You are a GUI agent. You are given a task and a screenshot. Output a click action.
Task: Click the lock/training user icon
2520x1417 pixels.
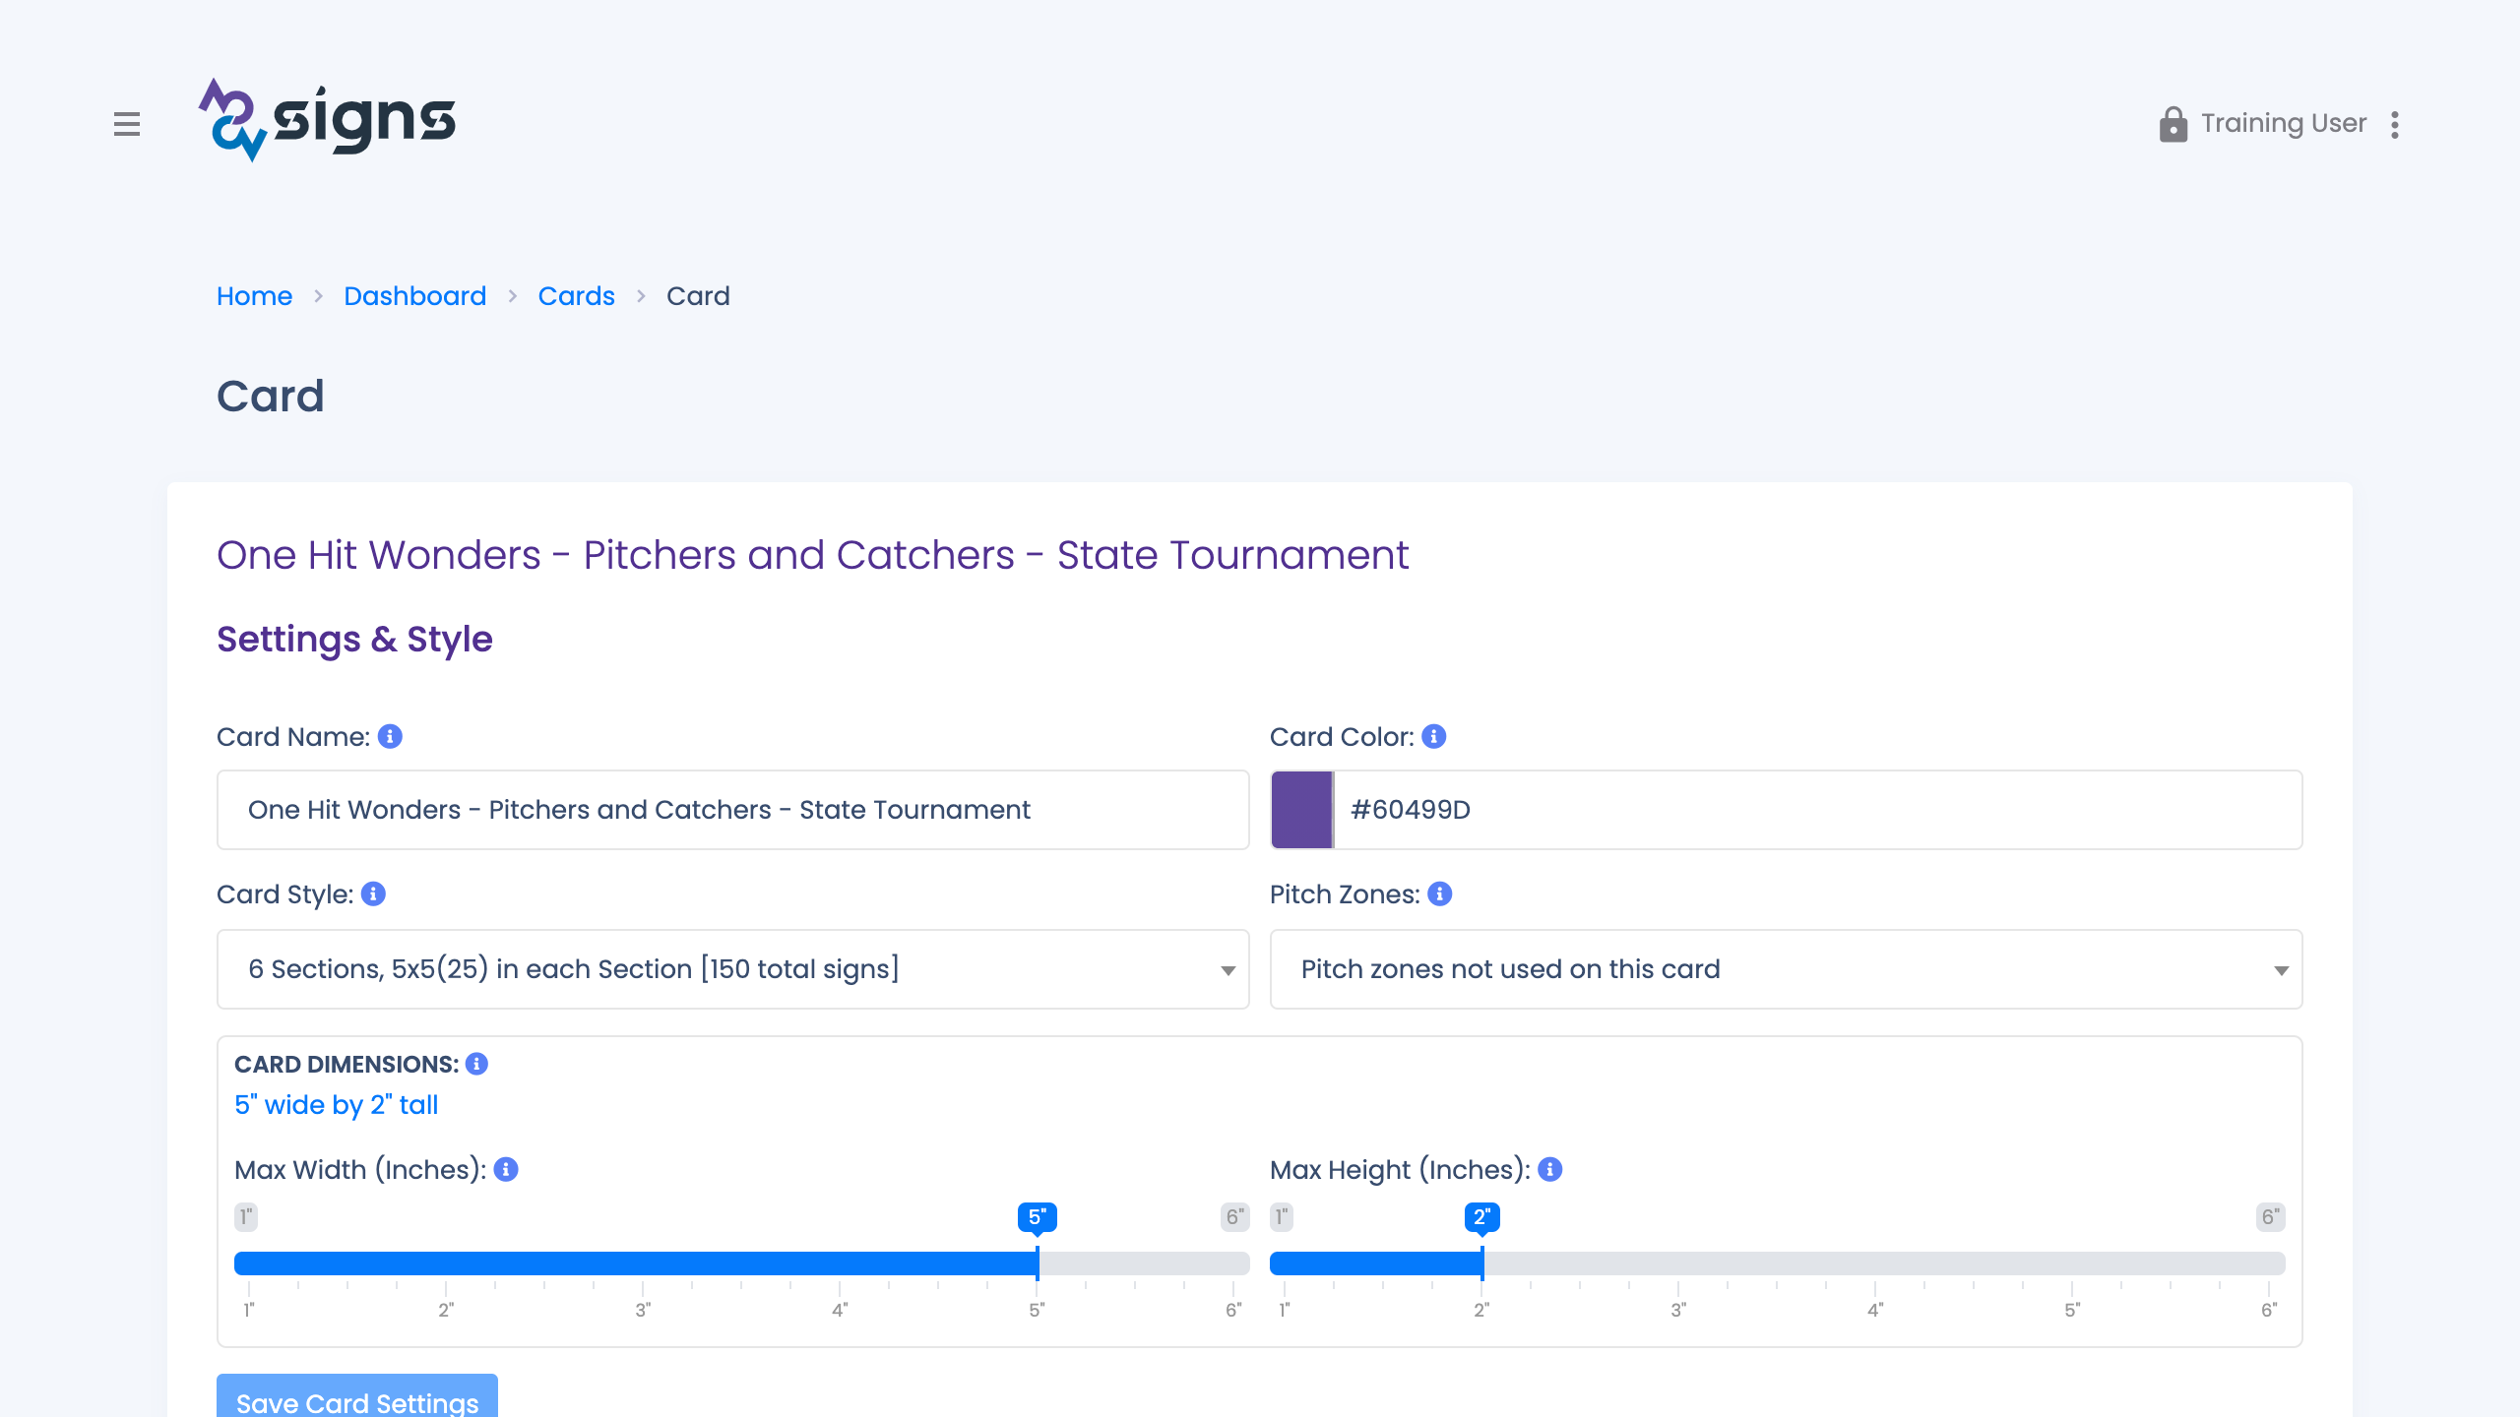(x=2169, y=125)
